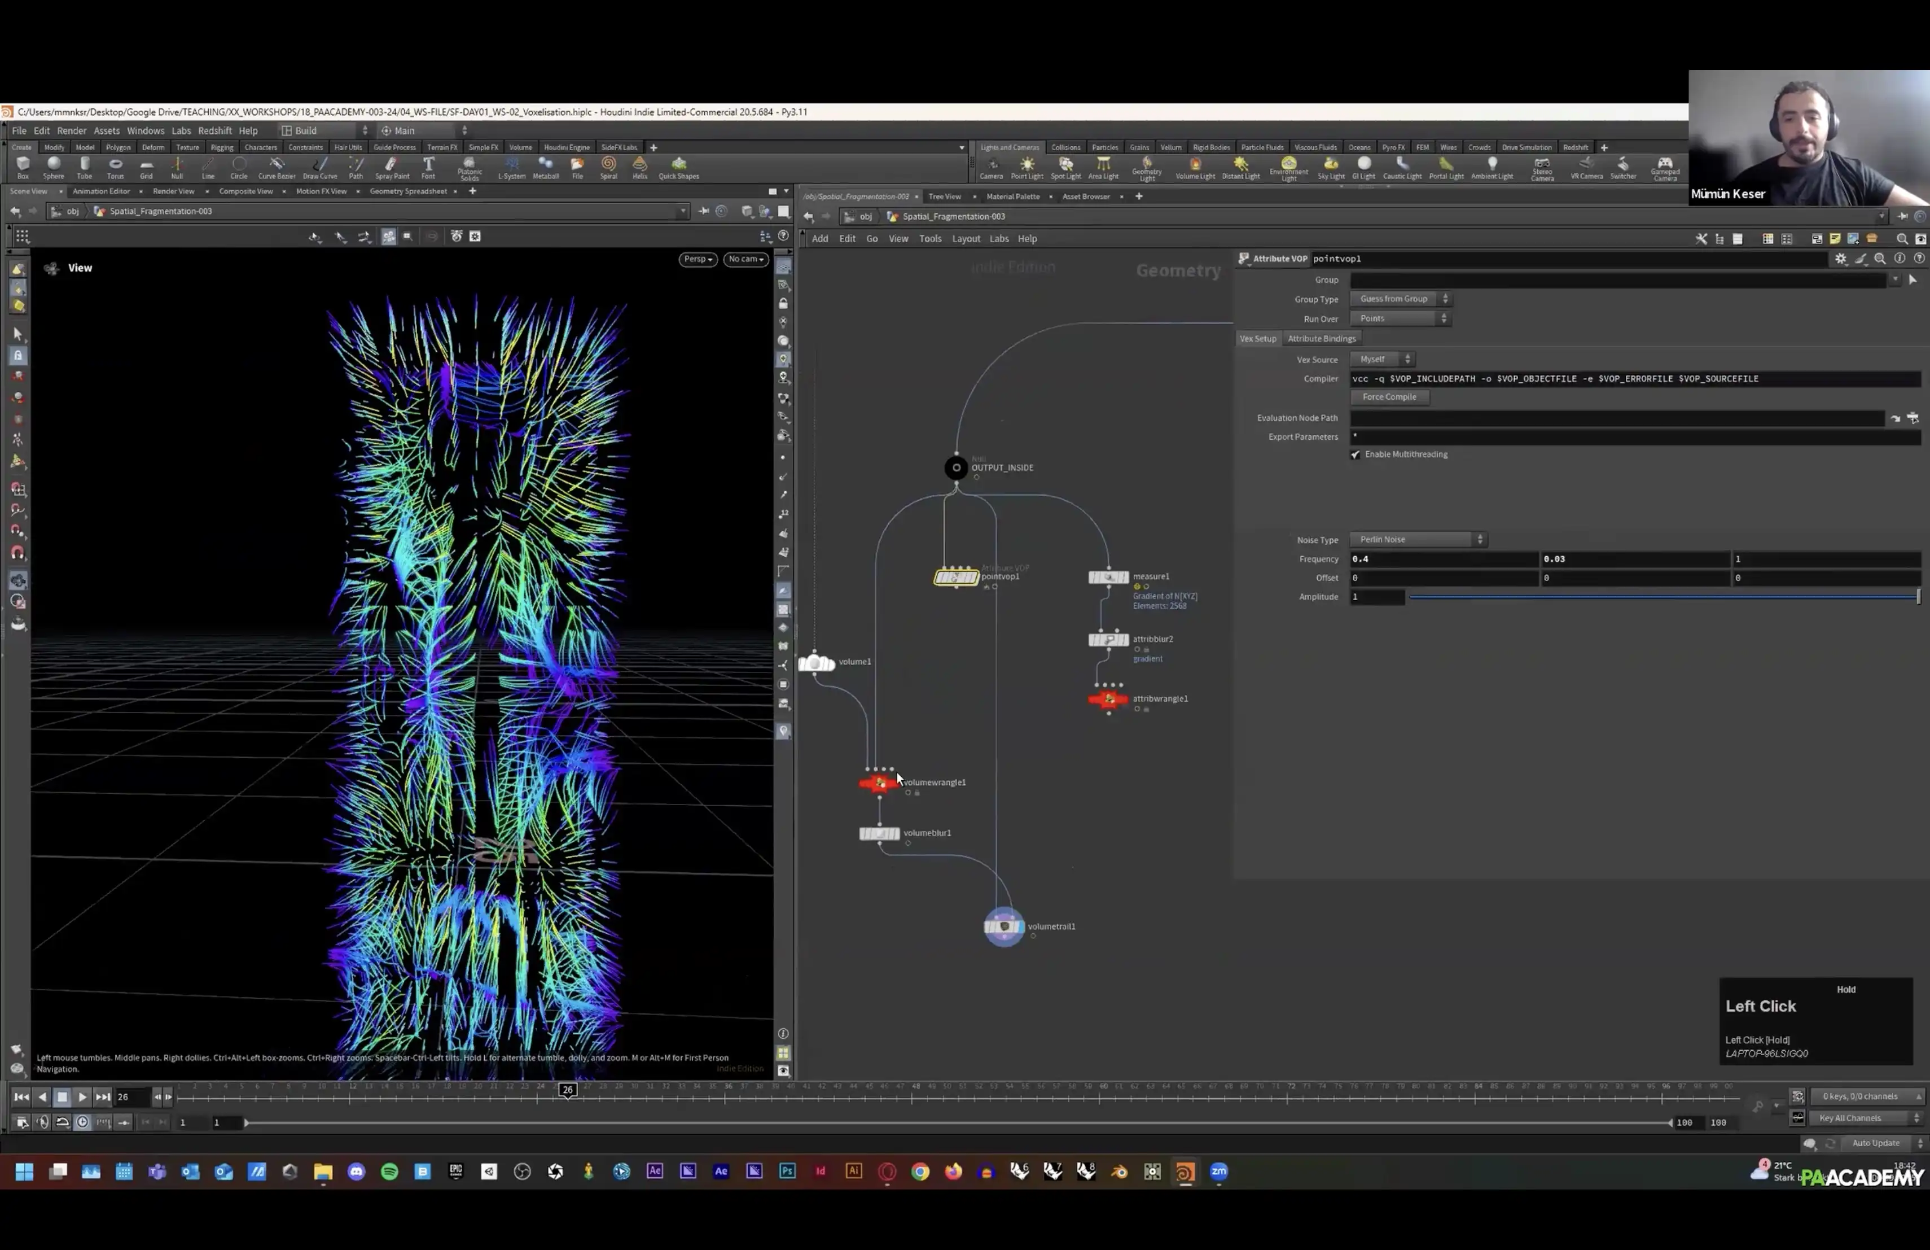Play the timeline in reverse
Screen dimensions: 1930x1250
tap(42, 1096)
